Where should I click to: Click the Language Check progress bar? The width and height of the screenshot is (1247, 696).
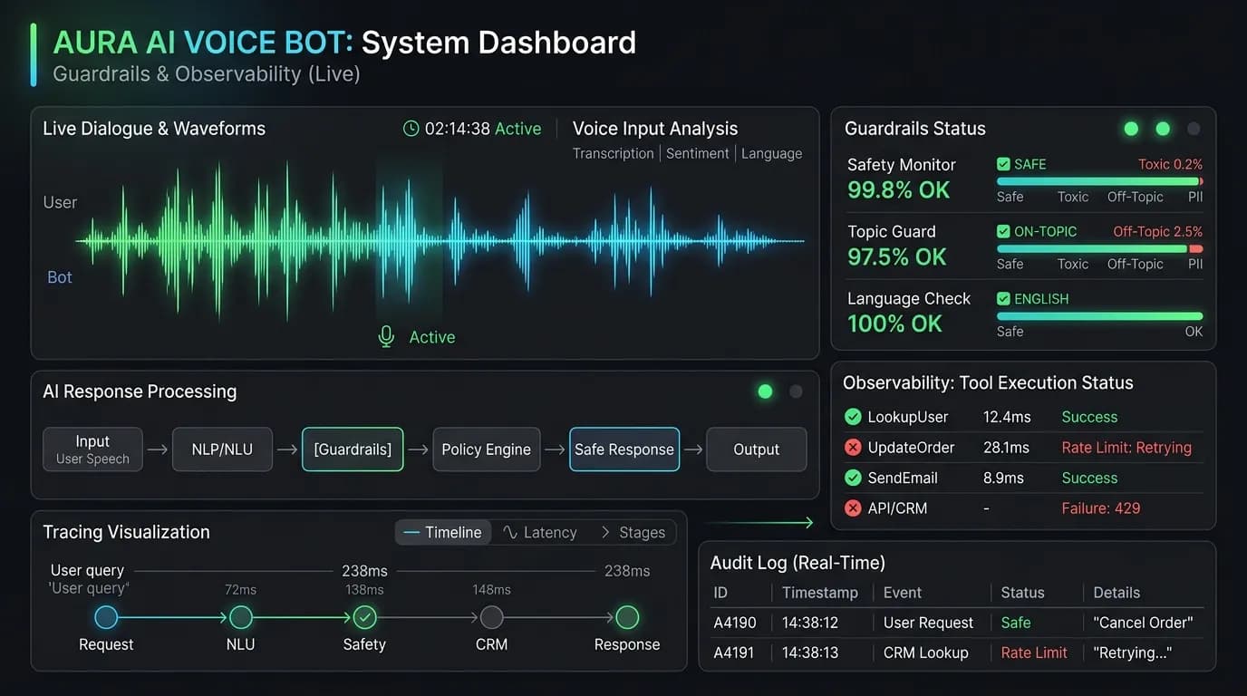coord(1099,316)
